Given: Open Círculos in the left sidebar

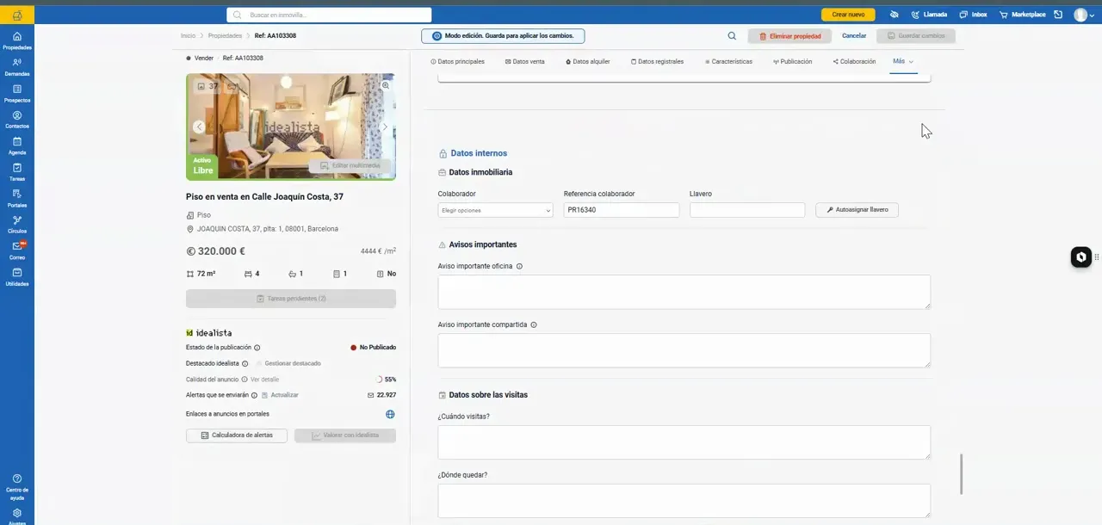Looking at the screenshot, I should pyautogui.click(x=17, y=225).
